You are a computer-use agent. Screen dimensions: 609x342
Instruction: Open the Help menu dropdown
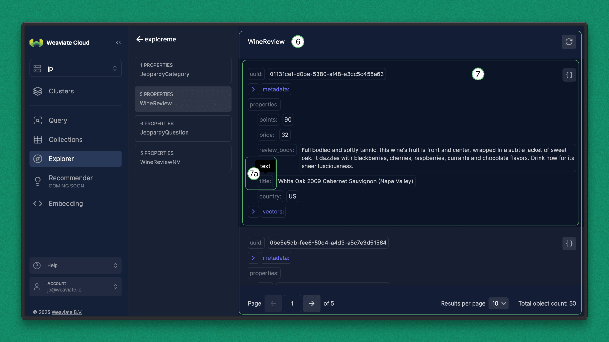[x=75, y=265]
